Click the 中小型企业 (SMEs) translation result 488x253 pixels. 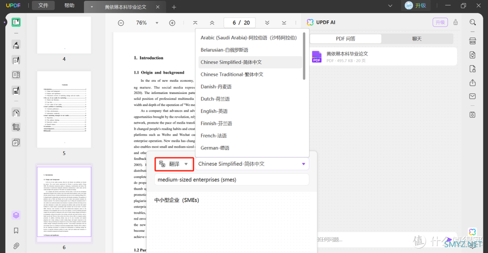pyautogui.click(x=177, y=200)
